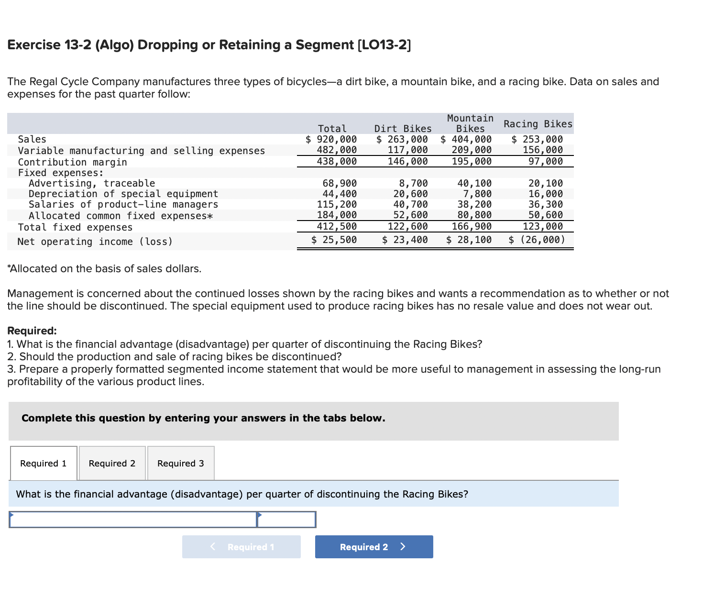Viewport: 725px width, 598px height.
Task: Click inside the financial advantage answer field
Action: pyautogui.click(x=134, y=519)
